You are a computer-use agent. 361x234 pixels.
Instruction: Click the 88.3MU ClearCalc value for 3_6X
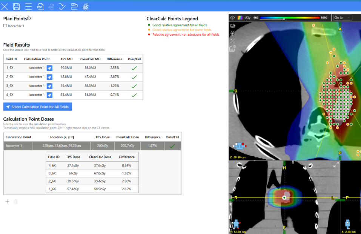pyautogui.click(x=90, y=86)
